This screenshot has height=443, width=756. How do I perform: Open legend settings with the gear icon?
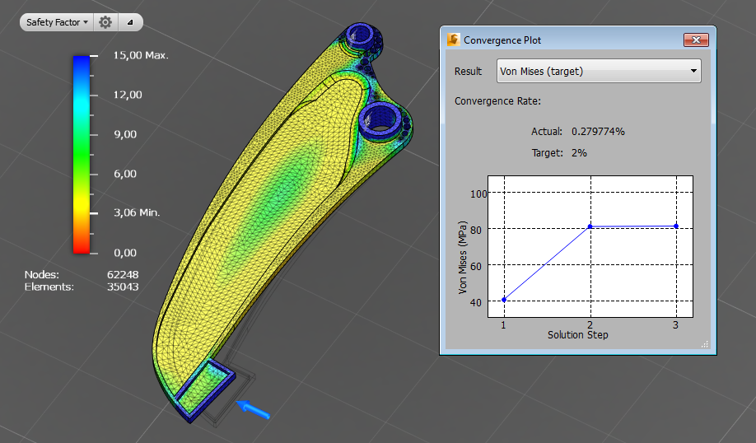tap(105, 22)
